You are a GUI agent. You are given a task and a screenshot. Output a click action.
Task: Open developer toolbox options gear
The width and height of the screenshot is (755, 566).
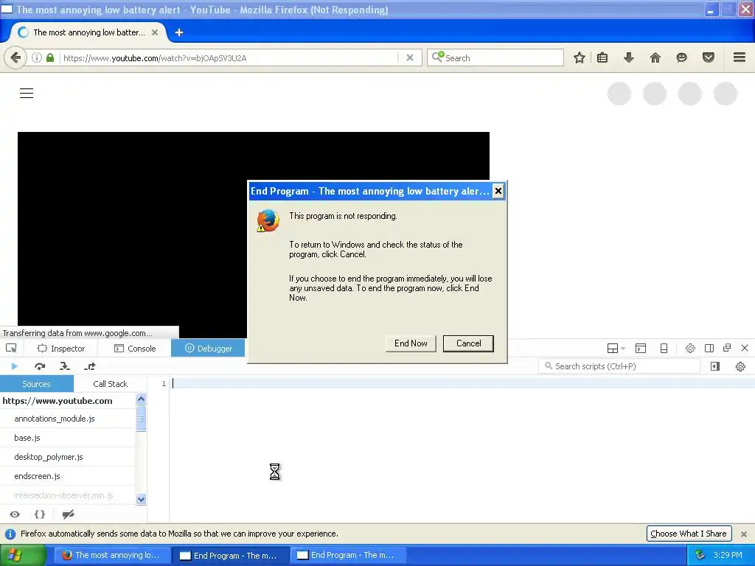tap(690, 348)
